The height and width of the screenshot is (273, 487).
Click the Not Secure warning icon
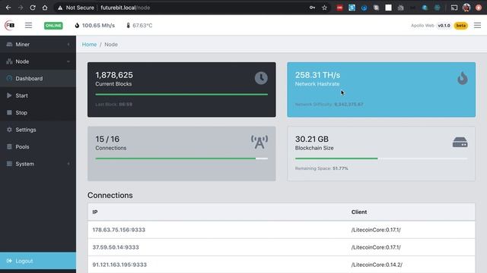coord(60,8)
